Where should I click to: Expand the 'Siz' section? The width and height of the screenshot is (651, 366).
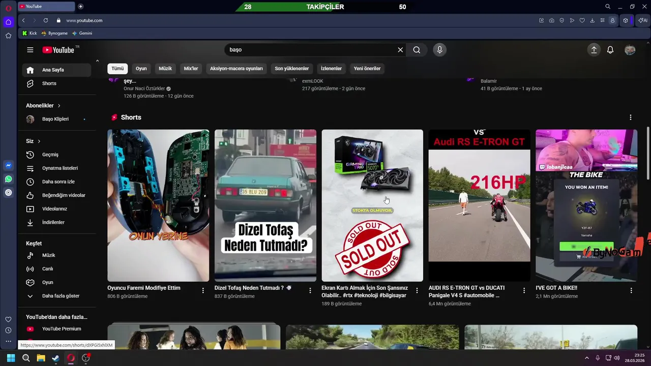(x=33, y=141)
